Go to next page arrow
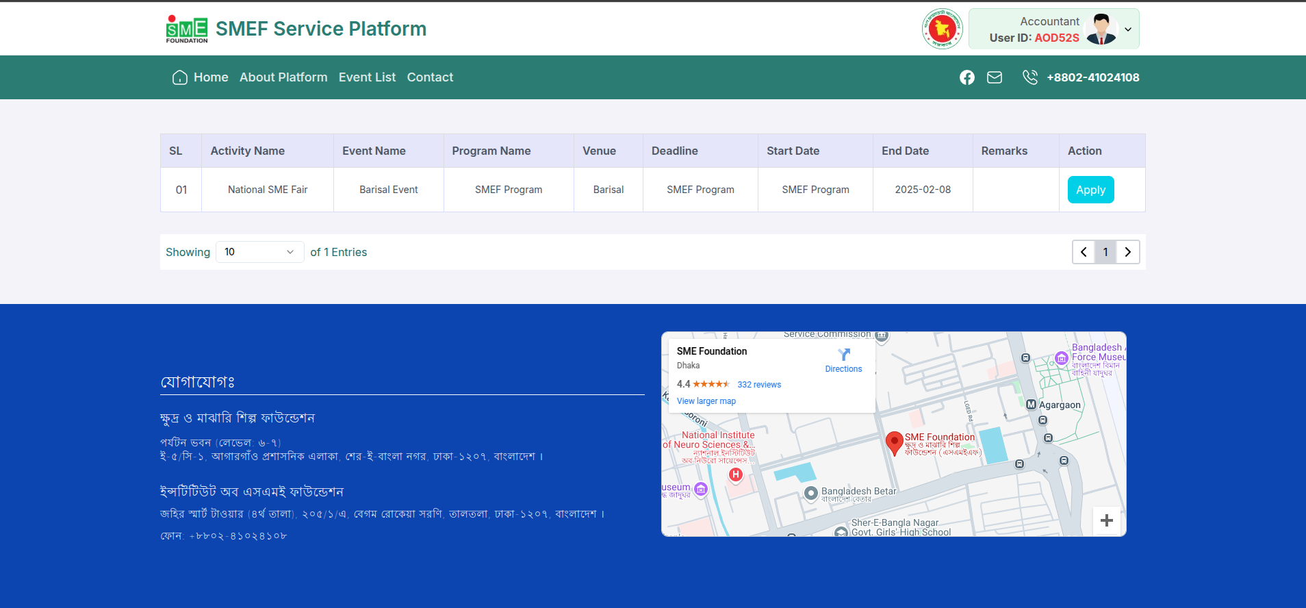1306x608 pixels. [x=1127, y=252]
